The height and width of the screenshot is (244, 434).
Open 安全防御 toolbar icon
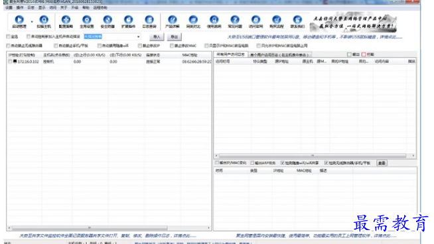click(108, 20)
